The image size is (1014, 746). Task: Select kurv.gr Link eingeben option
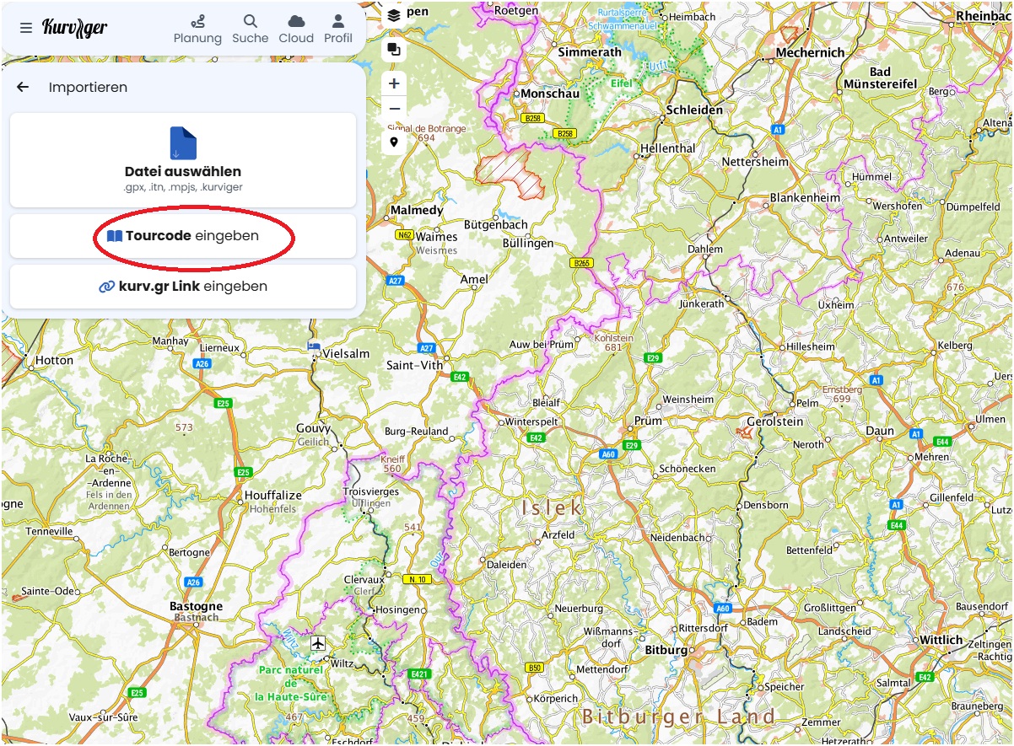point(183,287)
